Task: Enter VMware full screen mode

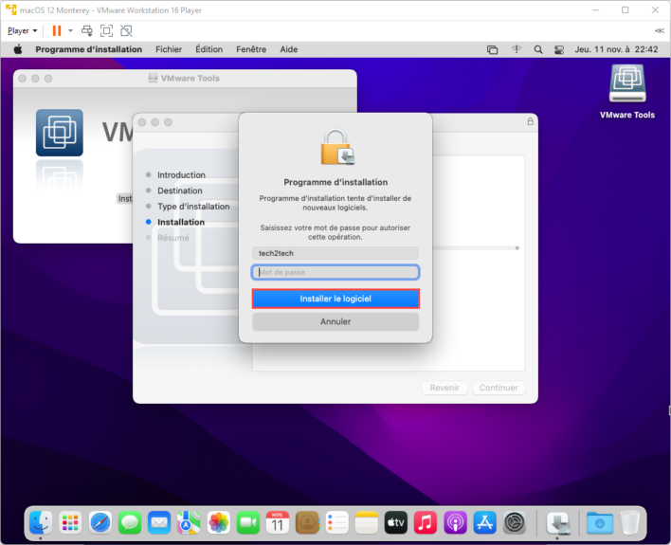Action: pos(106,30)
